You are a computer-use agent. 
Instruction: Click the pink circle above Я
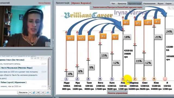point(165,79)
